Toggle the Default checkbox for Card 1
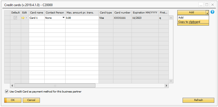The height and width of the screenshot is (107, 218). 15,18
